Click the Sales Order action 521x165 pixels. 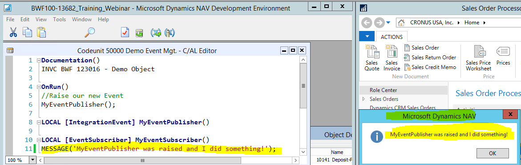tap(422, 48)
